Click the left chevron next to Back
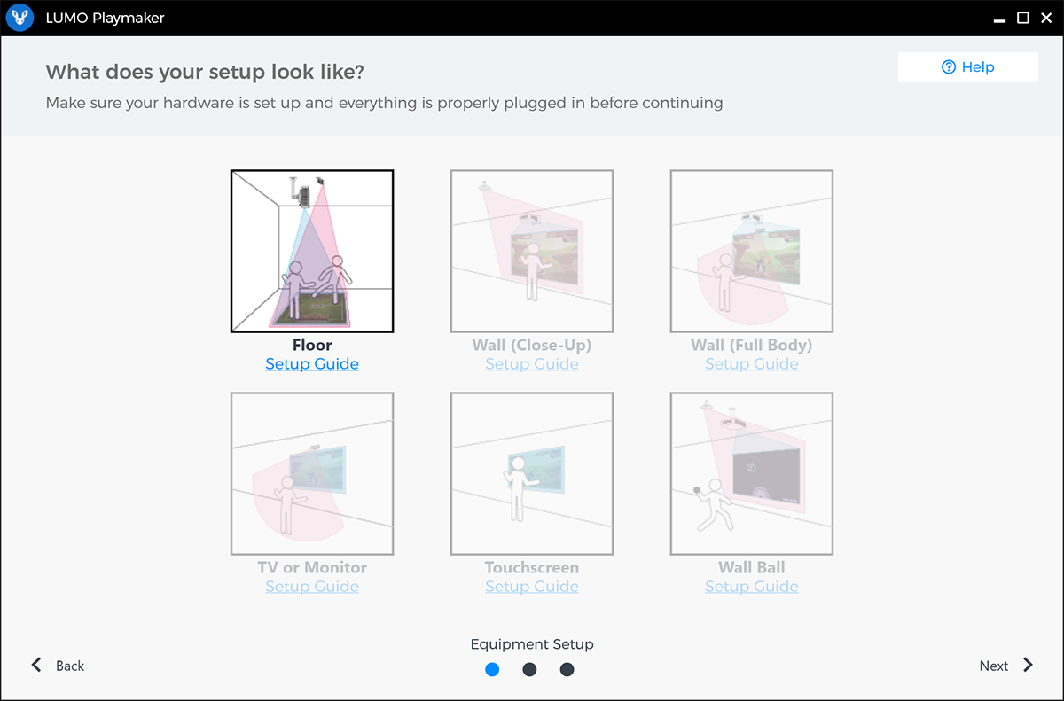The width and height of the screenshot is (1064, 701). point(36,665)
